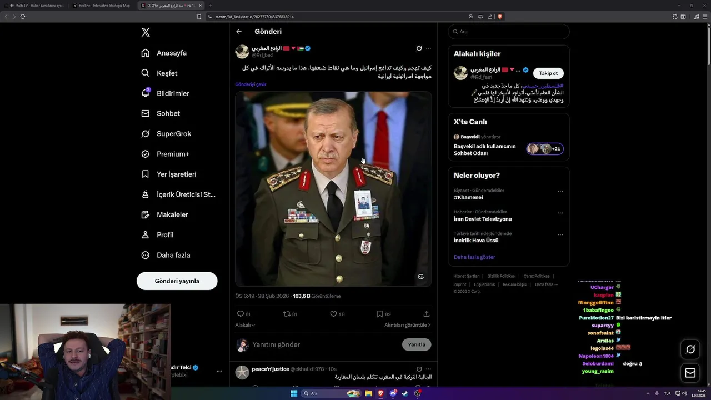
Task: Open Steam from taskbar
Action: tap(405, 393)
